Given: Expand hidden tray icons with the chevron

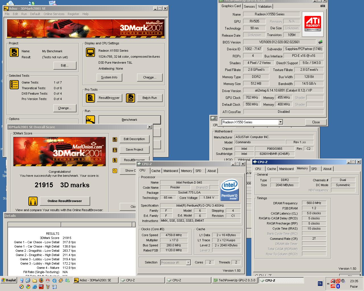Looking at the screenshot, I should [328, 284].
